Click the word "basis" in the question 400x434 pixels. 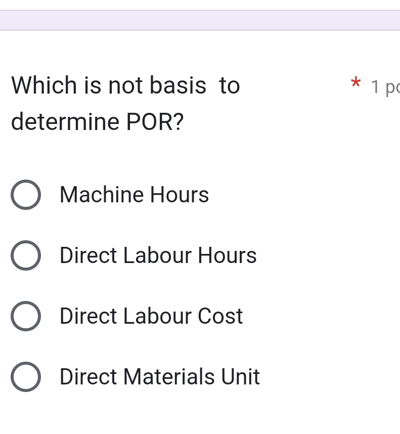pos(178,85)
